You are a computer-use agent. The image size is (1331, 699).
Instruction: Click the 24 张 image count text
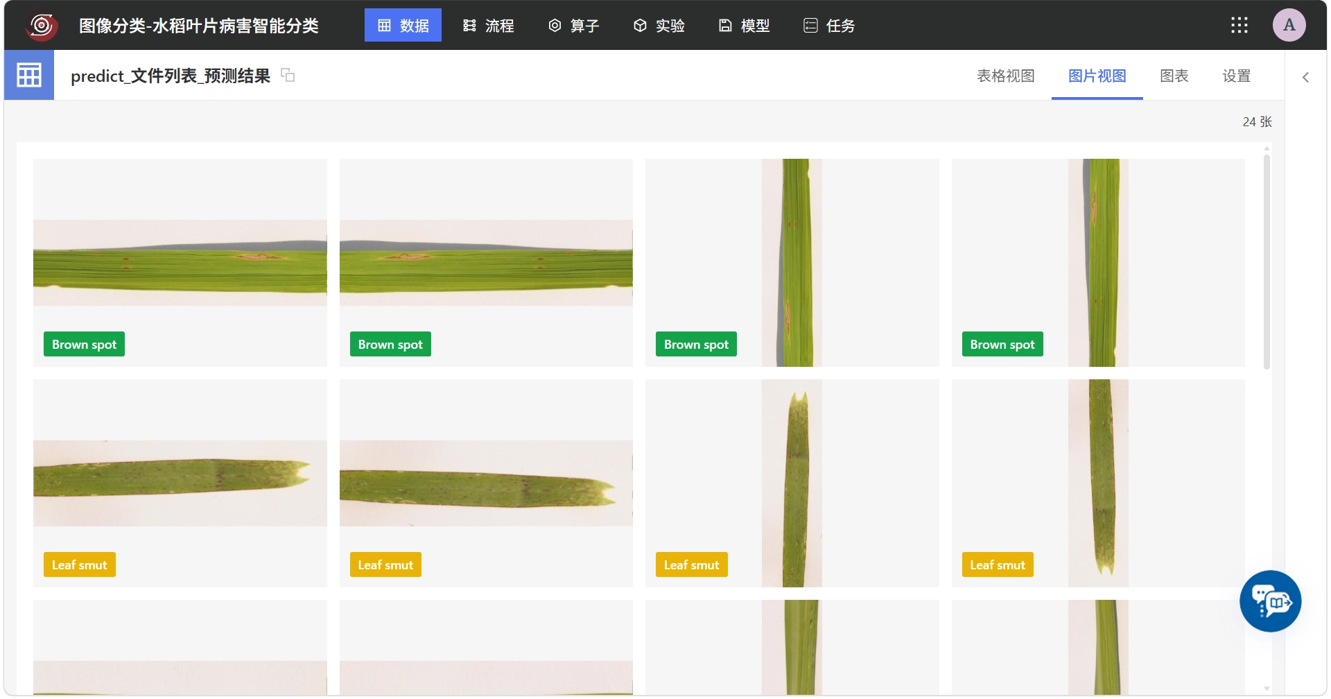click(1257, 121)
